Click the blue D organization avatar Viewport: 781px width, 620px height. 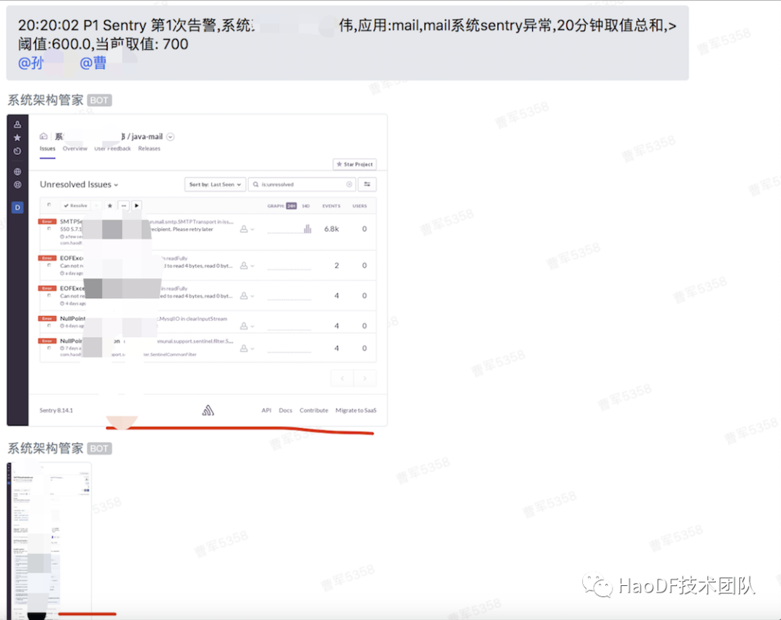pos(17,208)
